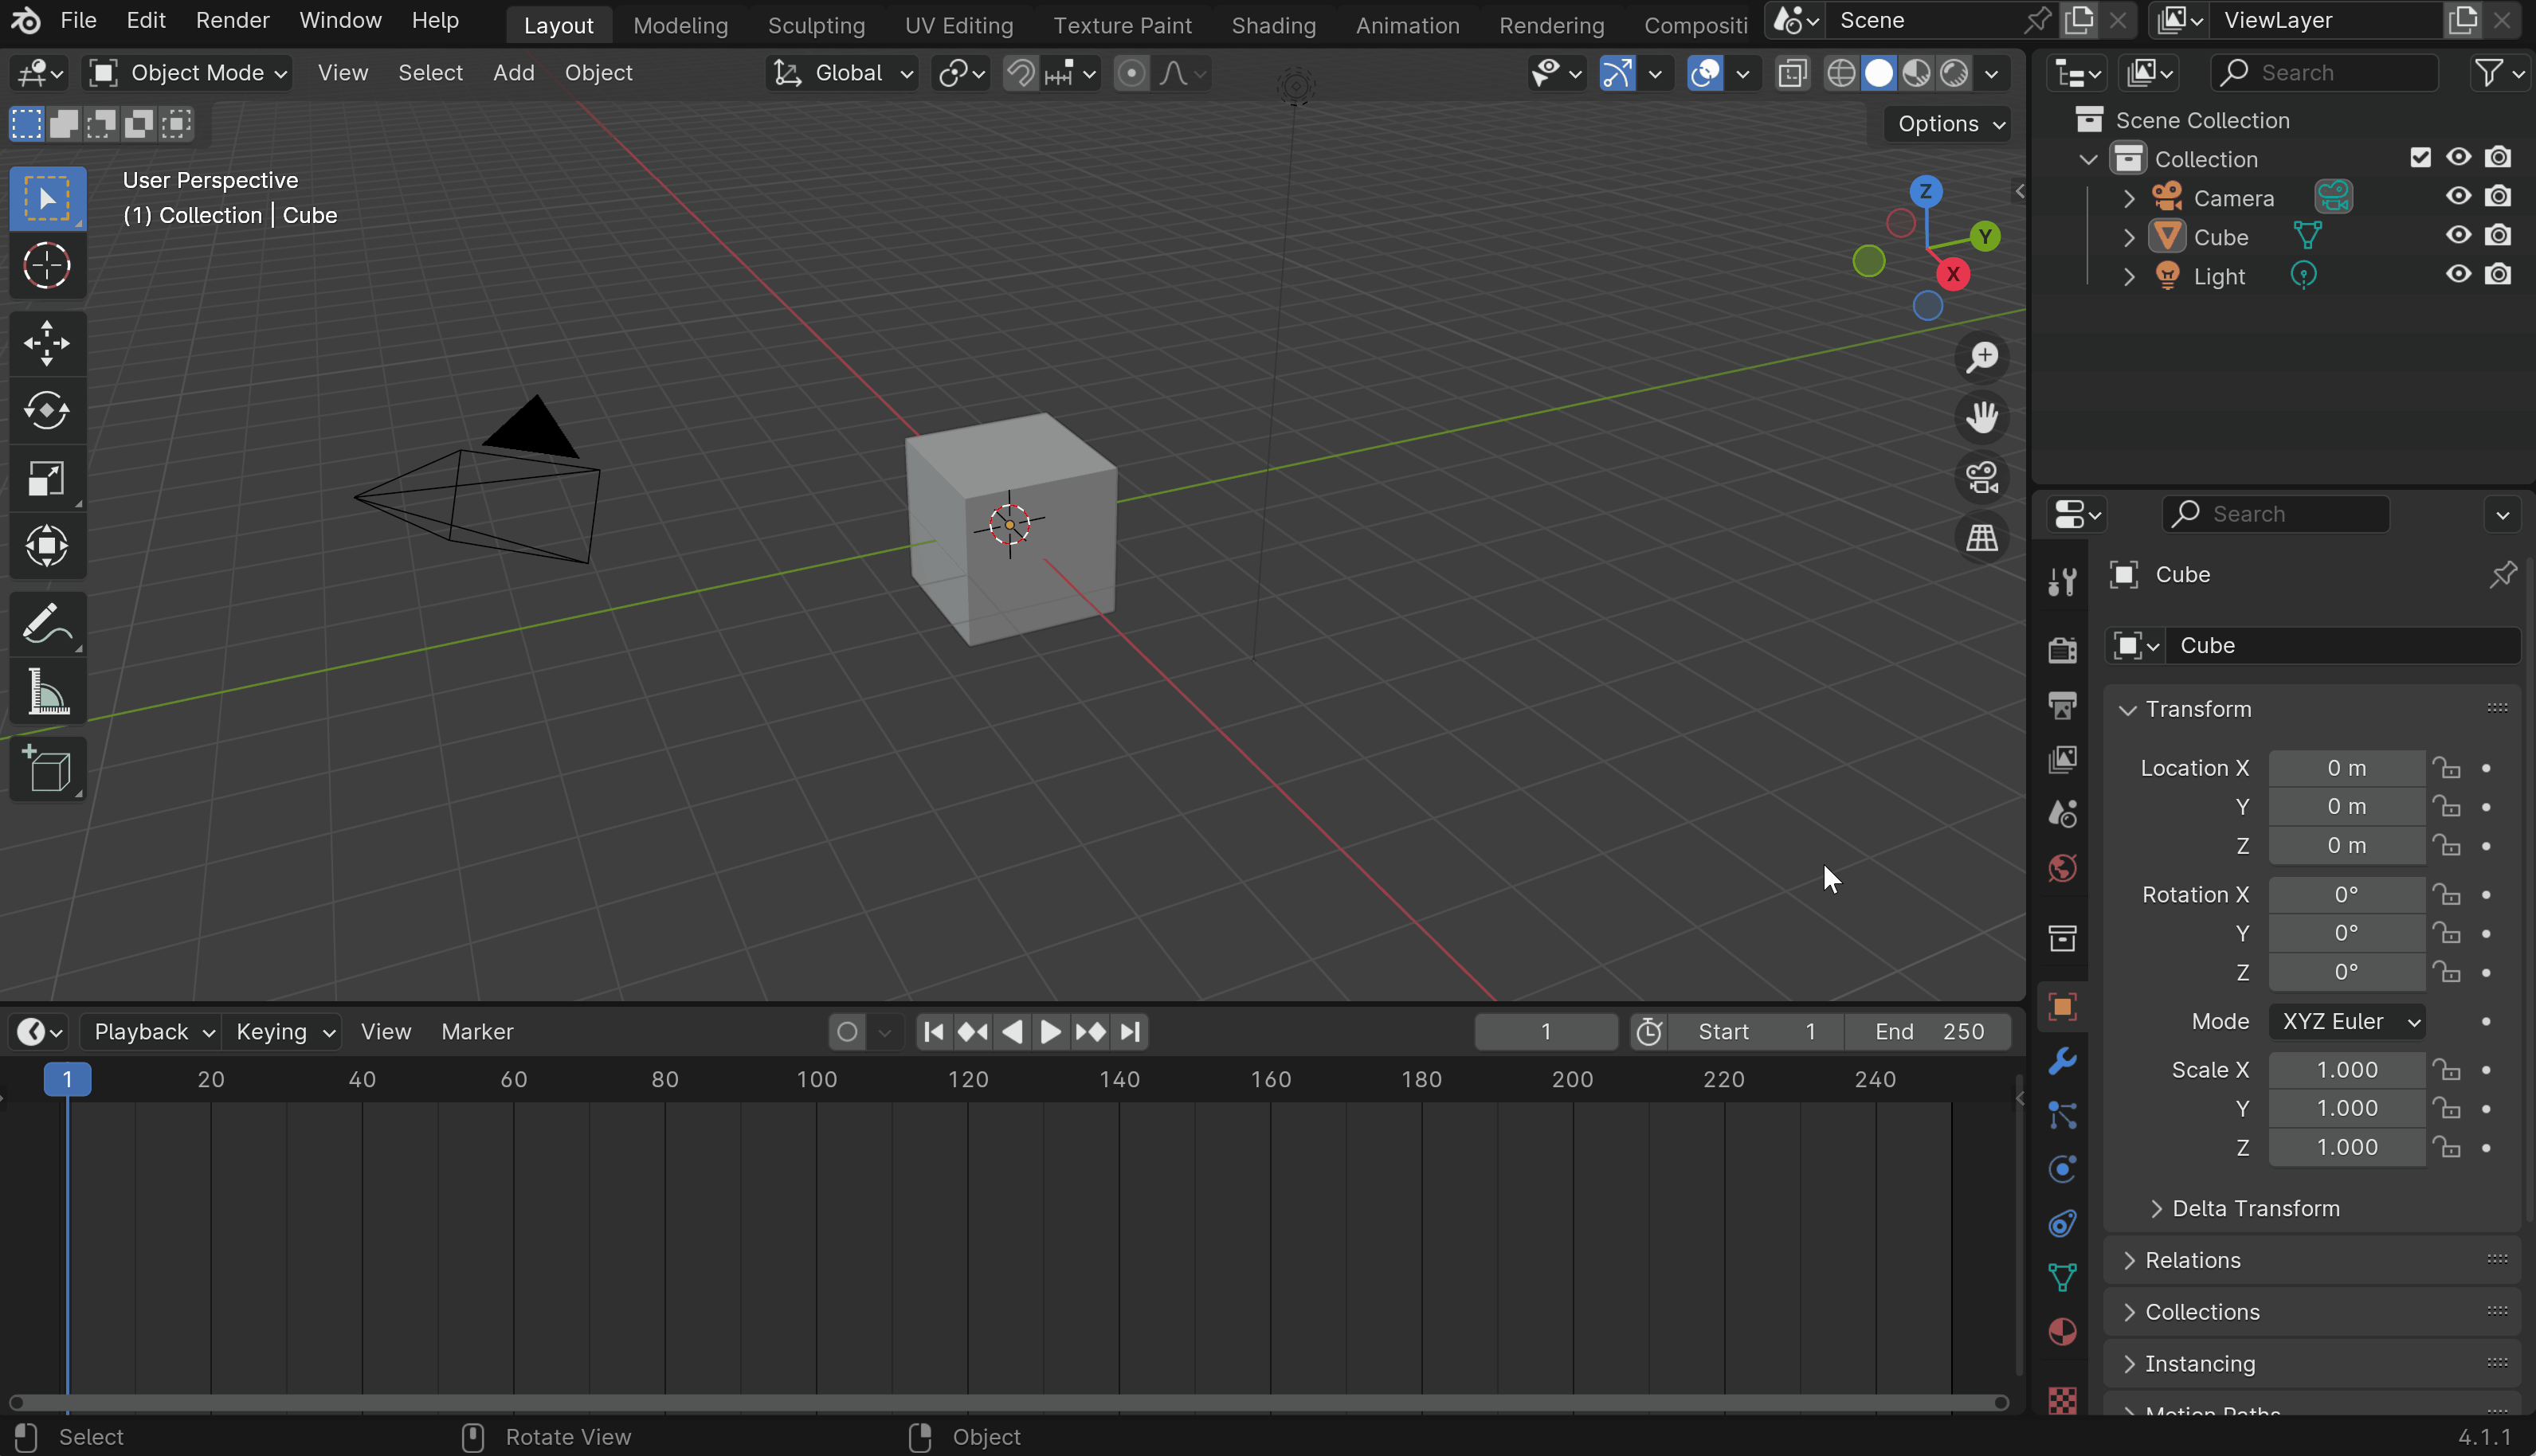The height and width of the screenshot is (1456, 2536).
Task: Toggle camera view in viewport
Action: coord(1982,478)
